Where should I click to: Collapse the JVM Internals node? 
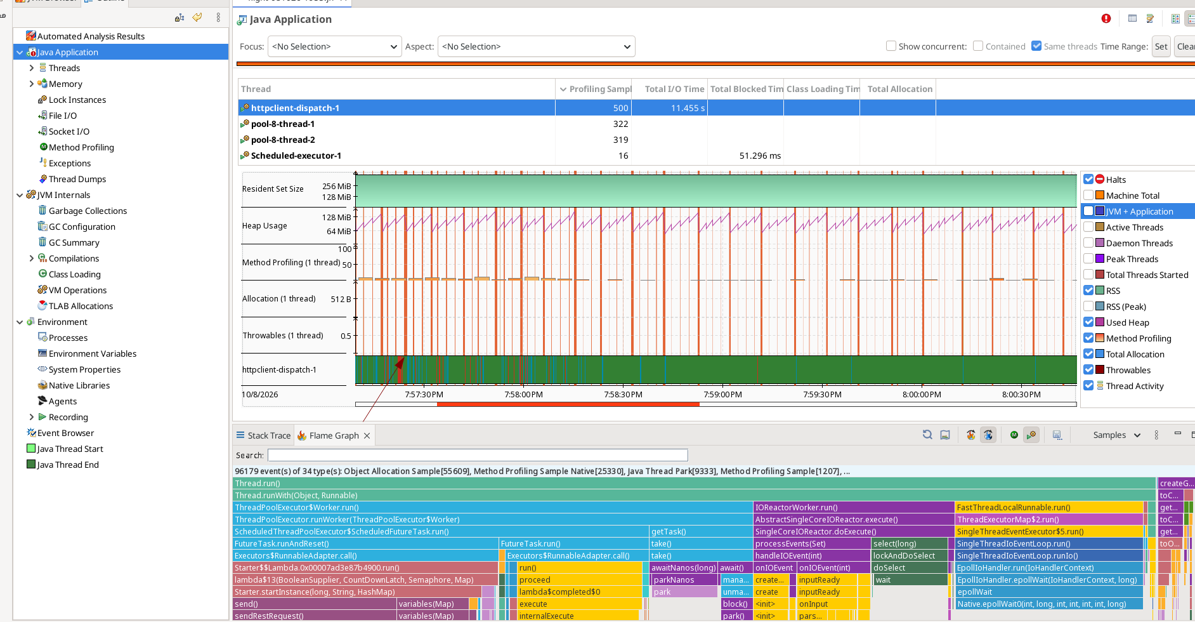tap(20, 195)
